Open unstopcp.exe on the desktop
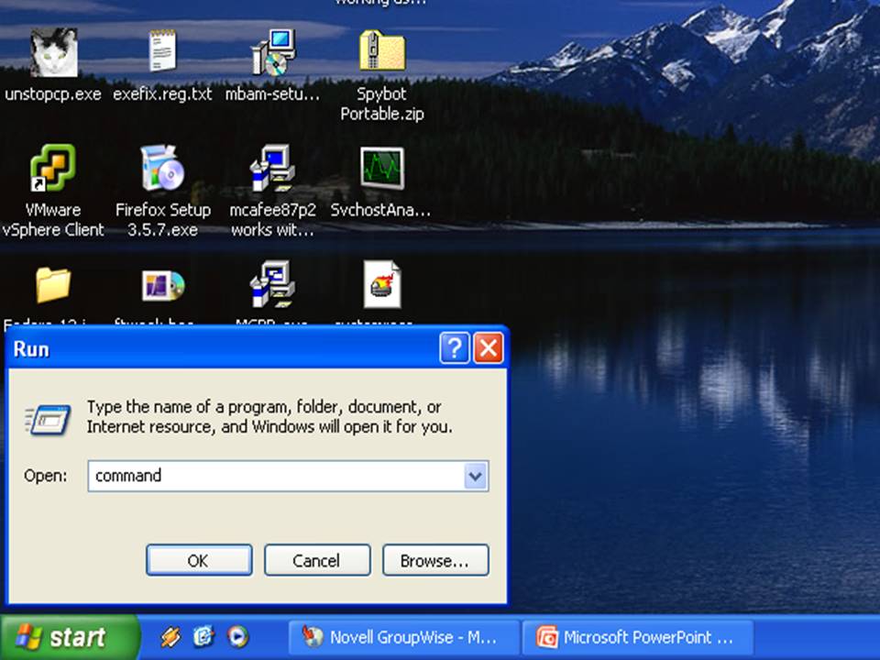 (52, 55)
